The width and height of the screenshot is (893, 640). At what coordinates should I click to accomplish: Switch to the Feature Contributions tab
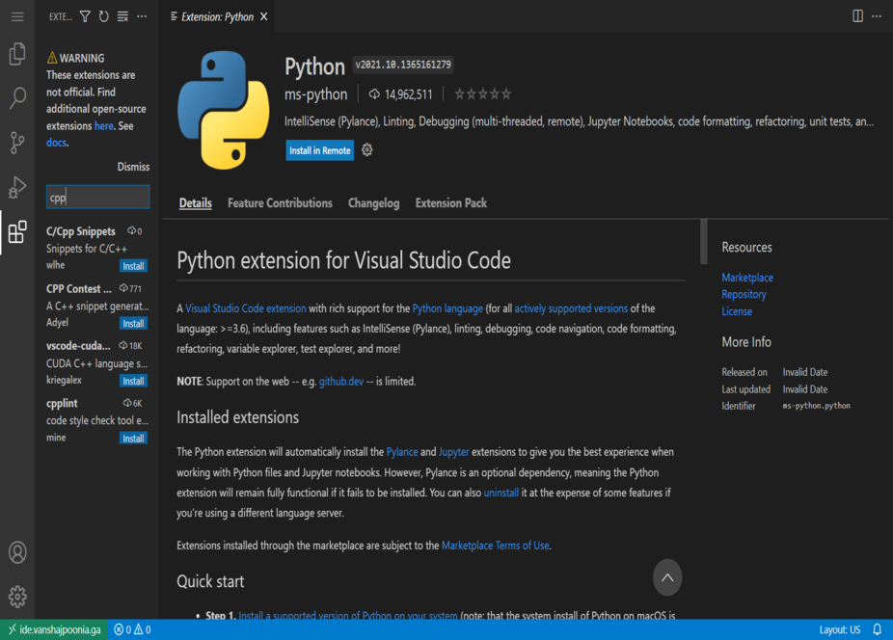coord(280,202)
